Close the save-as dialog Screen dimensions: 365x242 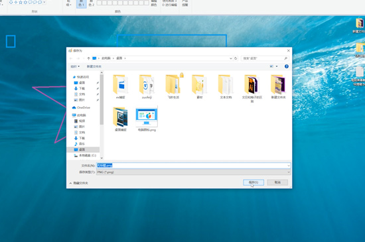click(289, 50)
